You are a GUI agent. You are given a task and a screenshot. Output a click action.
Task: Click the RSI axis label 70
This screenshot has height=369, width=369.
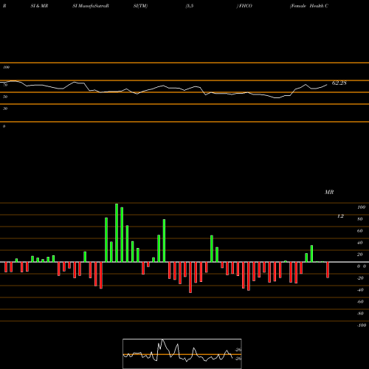click(5, 85)
